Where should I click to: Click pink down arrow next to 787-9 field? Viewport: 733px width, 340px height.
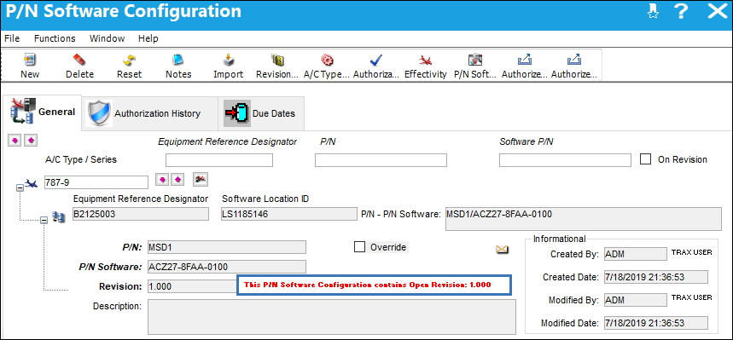pyautogui.click(x=162, y=179)
